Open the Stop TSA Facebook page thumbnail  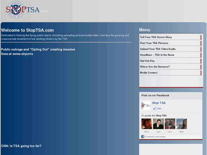[145, 106]
